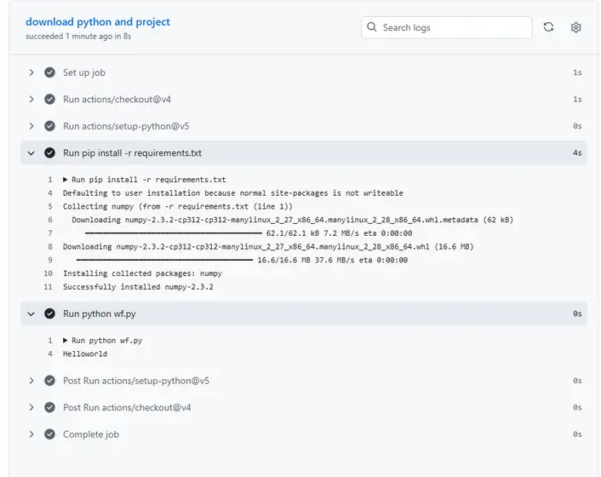Toggle the 'Run python wf.py' log group triangle
This screenshot has height=477, width=601.
coord(66,340)
